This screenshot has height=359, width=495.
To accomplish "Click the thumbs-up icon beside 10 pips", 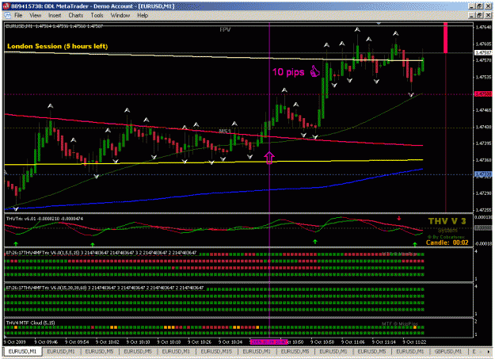I will [314, 71].
